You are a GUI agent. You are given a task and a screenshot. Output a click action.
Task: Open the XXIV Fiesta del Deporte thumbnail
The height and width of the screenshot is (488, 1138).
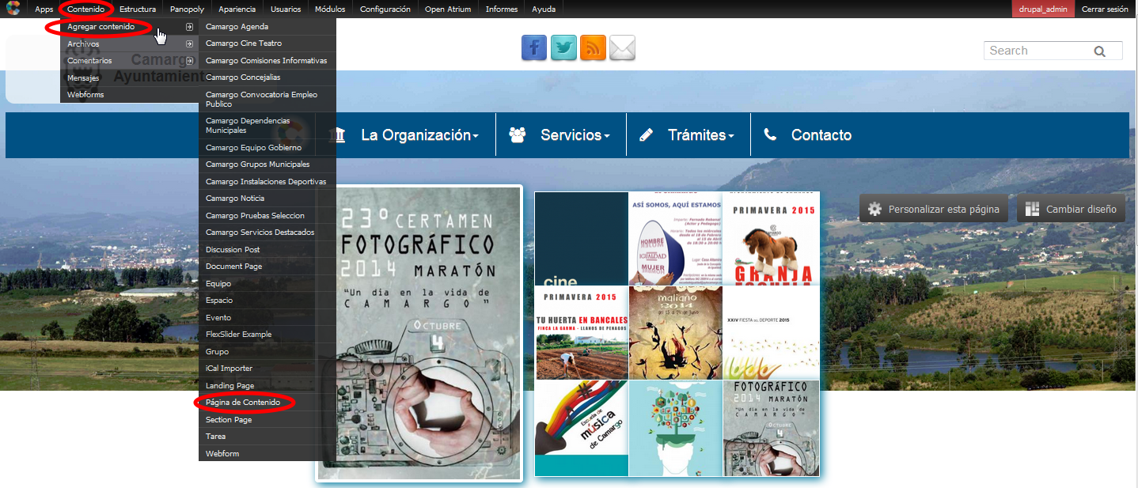(x=770, y=333)
